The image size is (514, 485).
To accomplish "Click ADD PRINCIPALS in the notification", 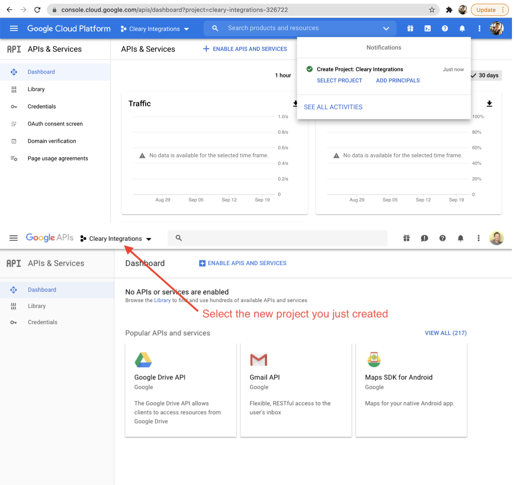I will (398, 80).
